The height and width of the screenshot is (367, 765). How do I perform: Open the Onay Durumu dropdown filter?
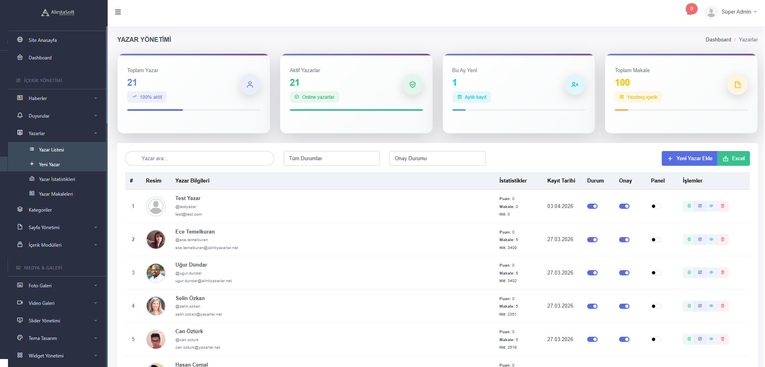[437, 159]
